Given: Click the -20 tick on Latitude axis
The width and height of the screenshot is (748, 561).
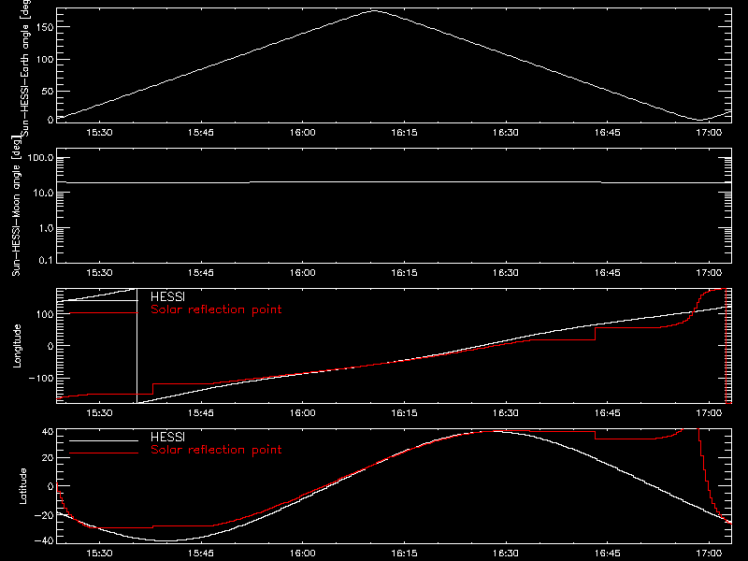Looking at the screenshot, I should click(43, 515).
